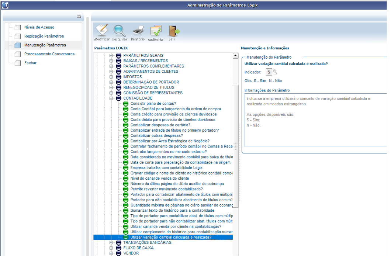Viewport: 391px width, 256px height.
Task: Collapse the CONTABILIDADE node
Action: coord(111,98)
